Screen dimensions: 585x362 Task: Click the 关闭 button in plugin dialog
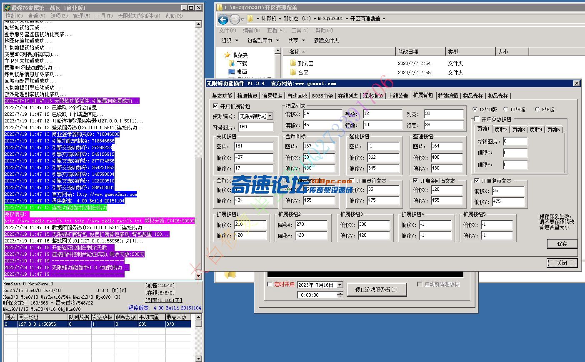tap(562, 263)
